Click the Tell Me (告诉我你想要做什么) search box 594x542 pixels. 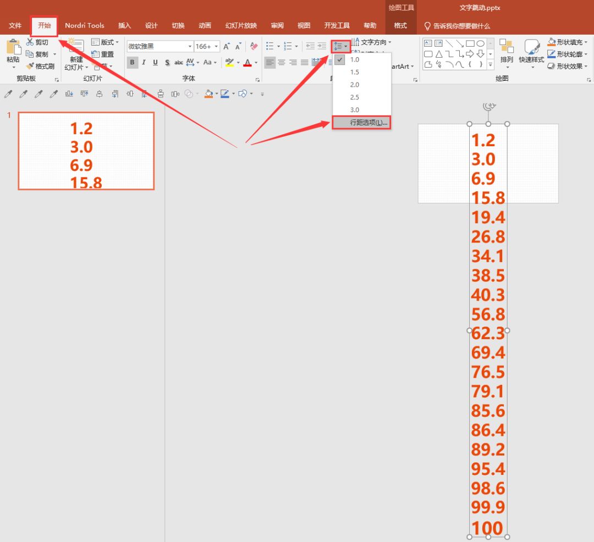pyautogui.click(x=458, y=26)
